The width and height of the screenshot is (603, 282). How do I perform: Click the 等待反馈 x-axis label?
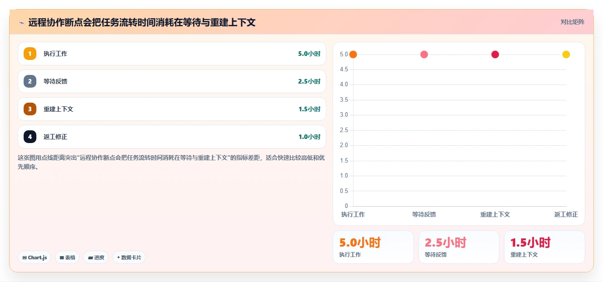(424, 214)
